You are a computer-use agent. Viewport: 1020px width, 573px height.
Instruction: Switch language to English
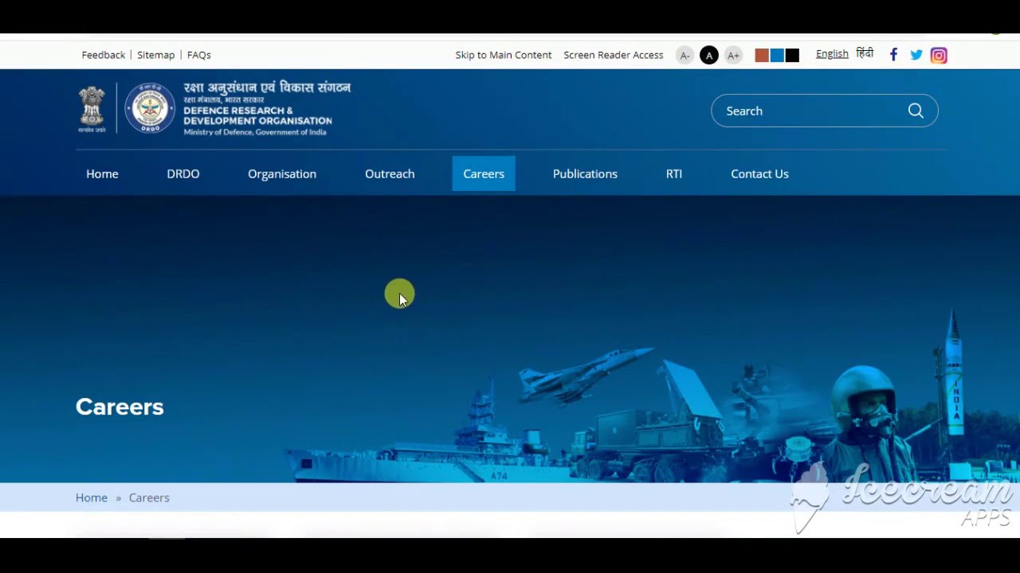pos(832,54)
